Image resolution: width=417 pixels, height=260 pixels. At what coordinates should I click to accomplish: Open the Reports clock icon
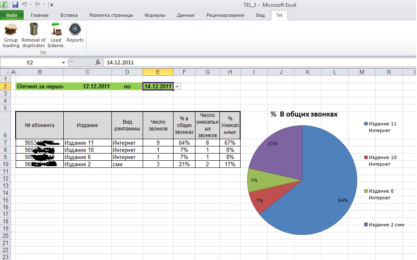(x=75, y=29)
